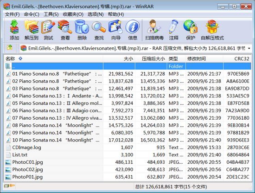Screen dimensions: 255x193
Task: Open the 收藏夹(O) menu
Action: [73, 14]
